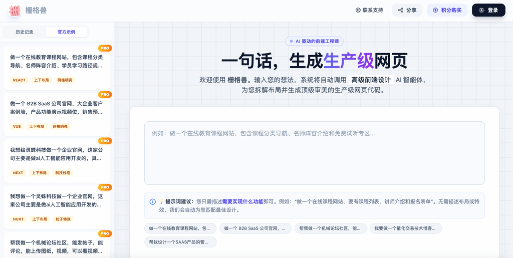Open the 积分购买 button

point(447,10)
